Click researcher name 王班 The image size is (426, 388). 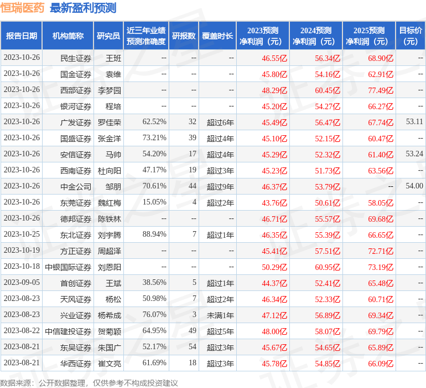coord(113,58)
